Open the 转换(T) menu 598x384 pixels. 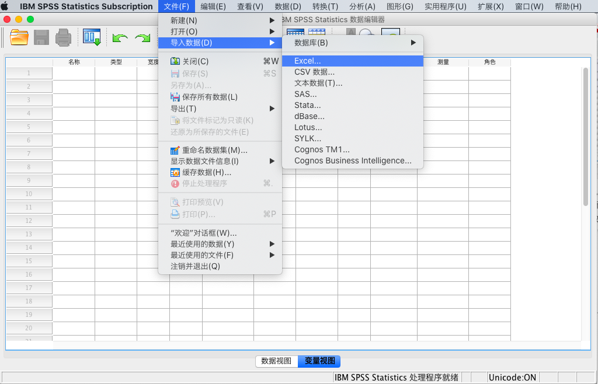pos(325,6)
